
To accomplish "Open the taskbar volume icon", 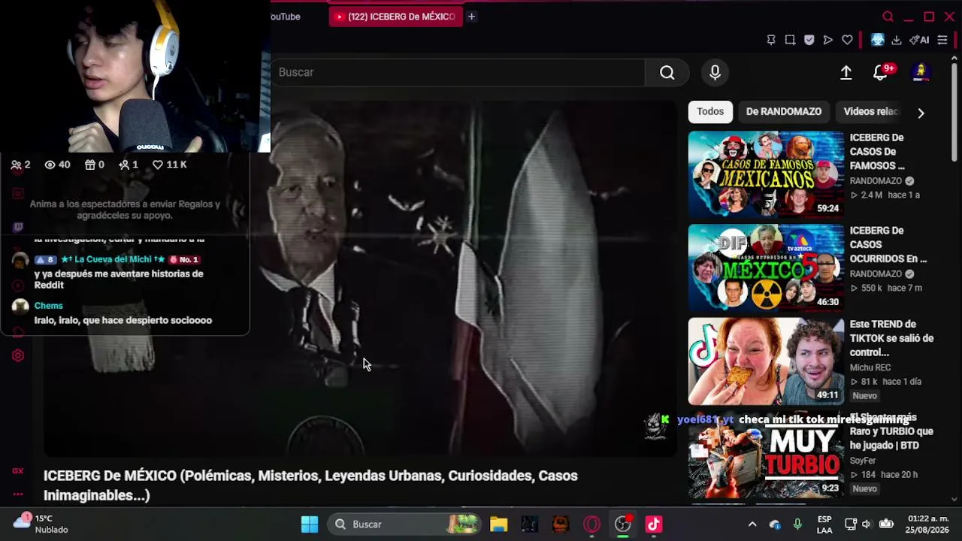I will point(867,524).
